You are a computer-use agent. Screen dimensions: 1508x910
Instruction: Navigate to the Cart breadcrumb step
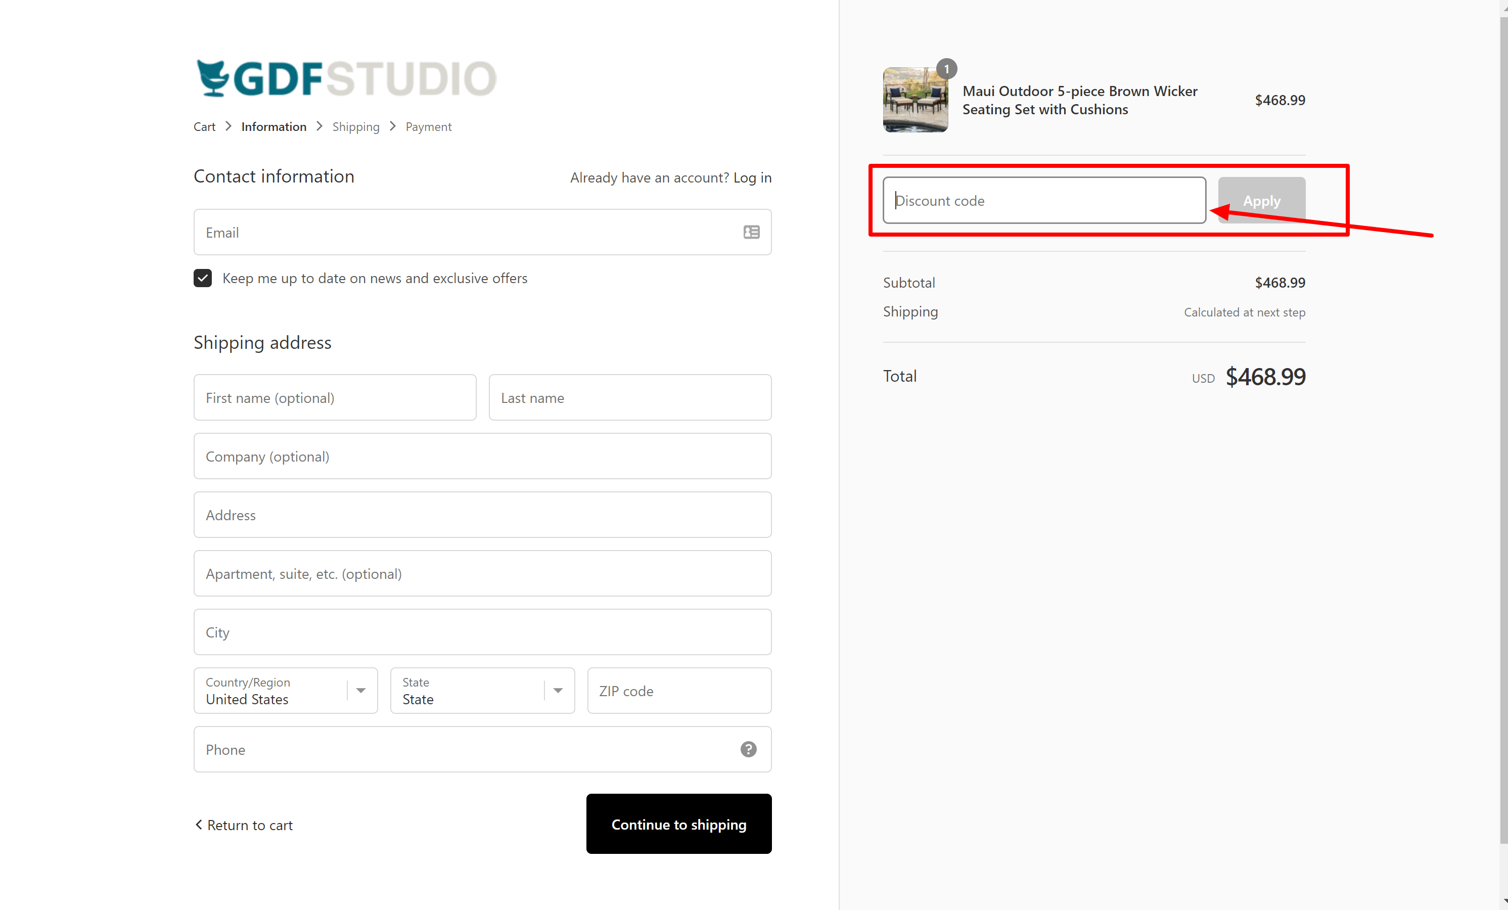click(x=204, y=127)
